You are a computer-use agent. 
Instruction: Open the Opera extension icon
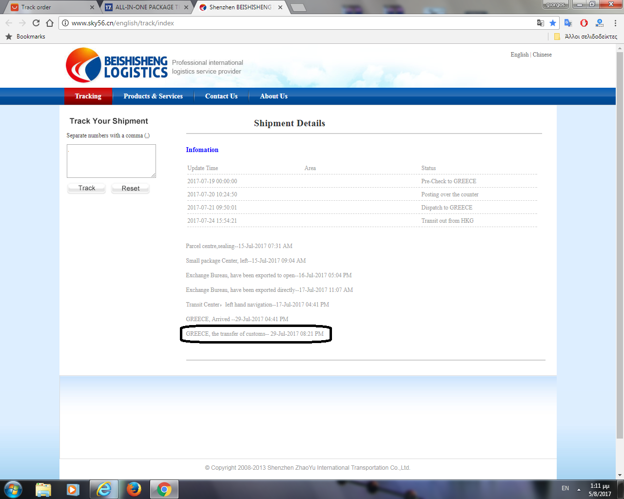584,23
